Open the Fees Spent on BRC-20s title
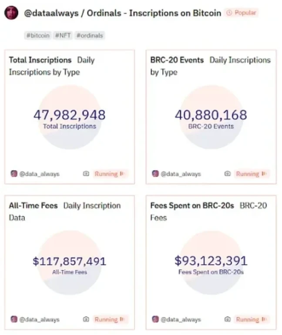Image resolution: width=282 pixels, height=335 pixels. click(x=192, y=205)
